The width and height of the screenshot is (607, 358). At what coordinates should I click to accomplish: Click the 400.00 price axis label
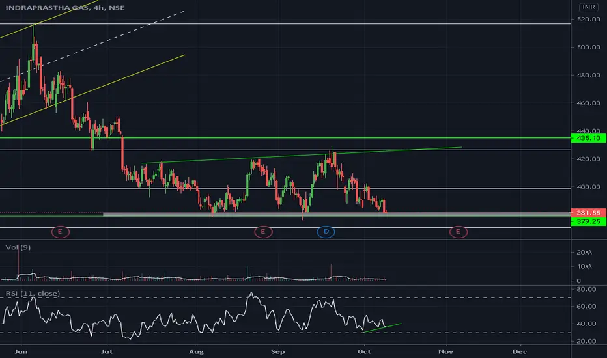pyautogui.click(x=588, y=187)
